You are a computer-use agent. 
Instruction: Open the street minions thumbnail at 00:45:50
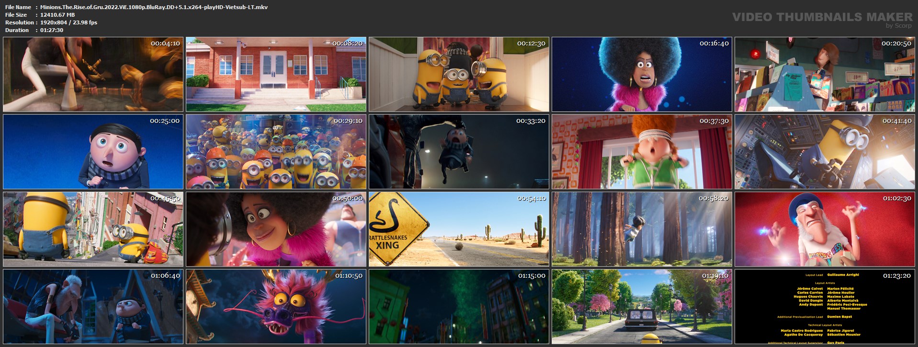pos(93,229)
